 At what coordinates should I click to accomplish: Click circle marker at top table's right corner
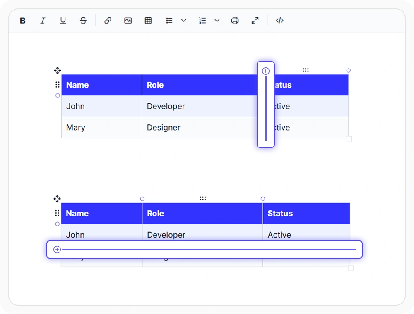click(x=349, y=70)
